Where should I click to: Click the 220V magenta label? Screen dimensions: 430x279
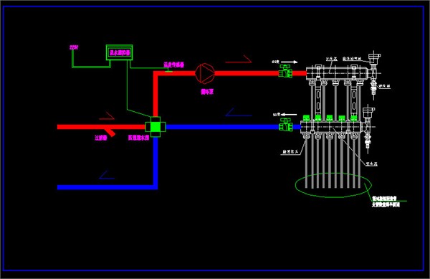74,47
